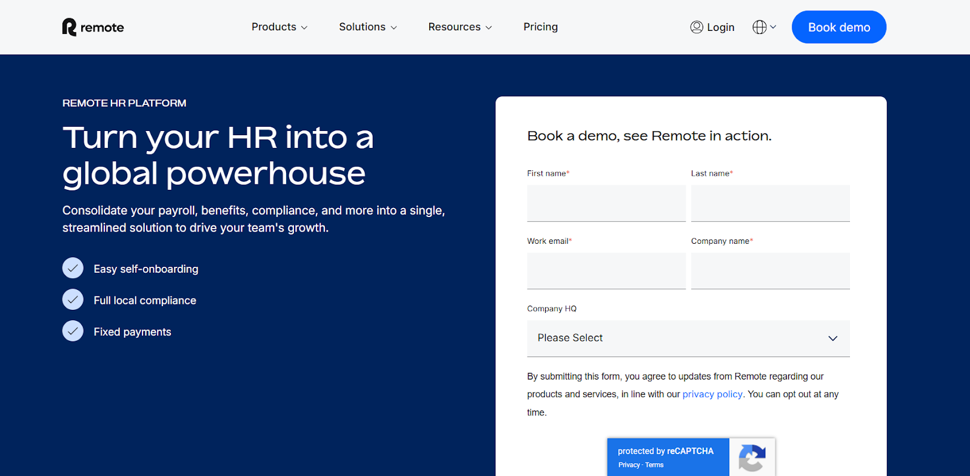This screenshot has width=970, height=476.
Task: Click the "Company HQ" label
Action: click(552, 309)
